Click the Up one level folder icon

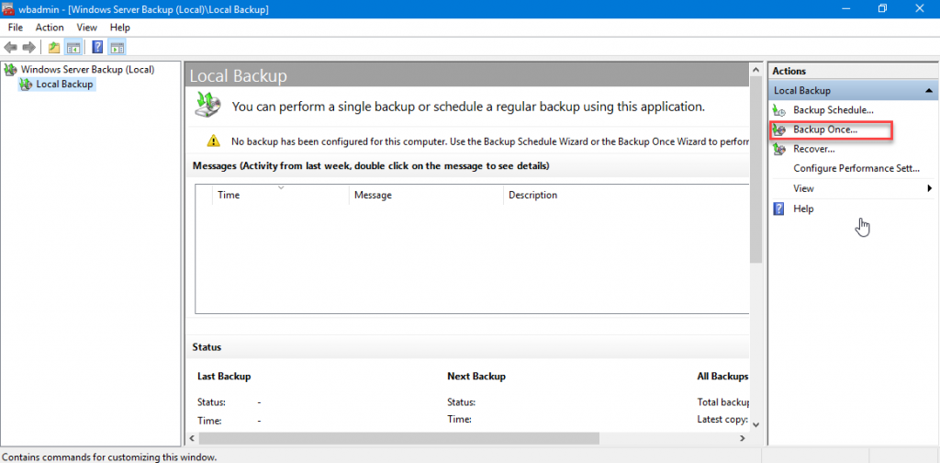pos(54,48)
